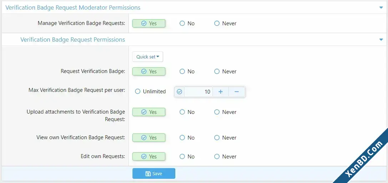Select No for Request Verification Badge
The image size is (388, 183).
point(187,72)
